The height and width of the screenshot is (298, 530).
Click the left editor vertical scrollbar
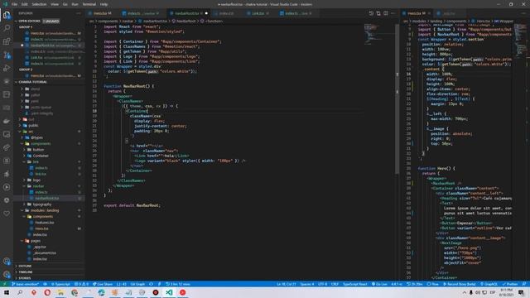click(x=397, y=99)
